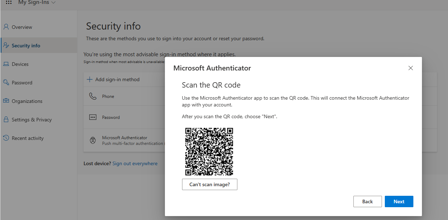The image size is (448, 220).
Task: Click the Add sign-in method plus icon
Action: click(89, 79)
